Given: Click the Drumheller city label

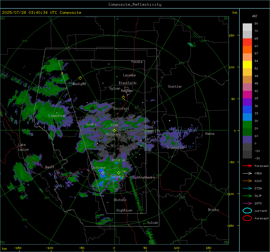Looking at the screenshot, I should coord(175,148).
